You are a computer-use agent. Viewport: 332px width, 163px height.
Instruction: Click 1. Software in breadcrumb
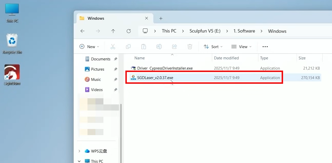[244, 31]
